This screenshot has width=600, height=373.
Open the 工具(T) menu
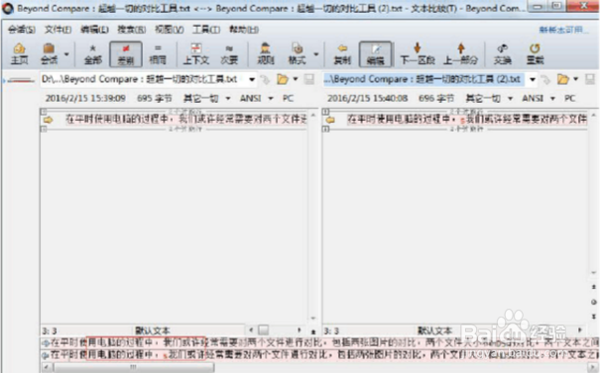tap(206, 30)
